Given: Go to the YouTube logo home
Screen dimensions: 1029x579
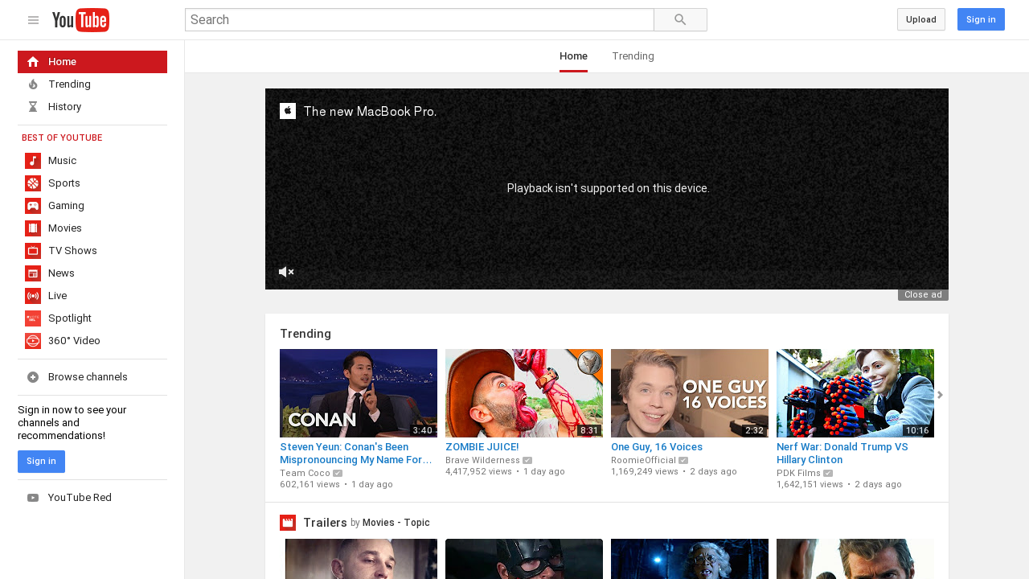Looking at the screenshot, I should (x=80, y=20).
